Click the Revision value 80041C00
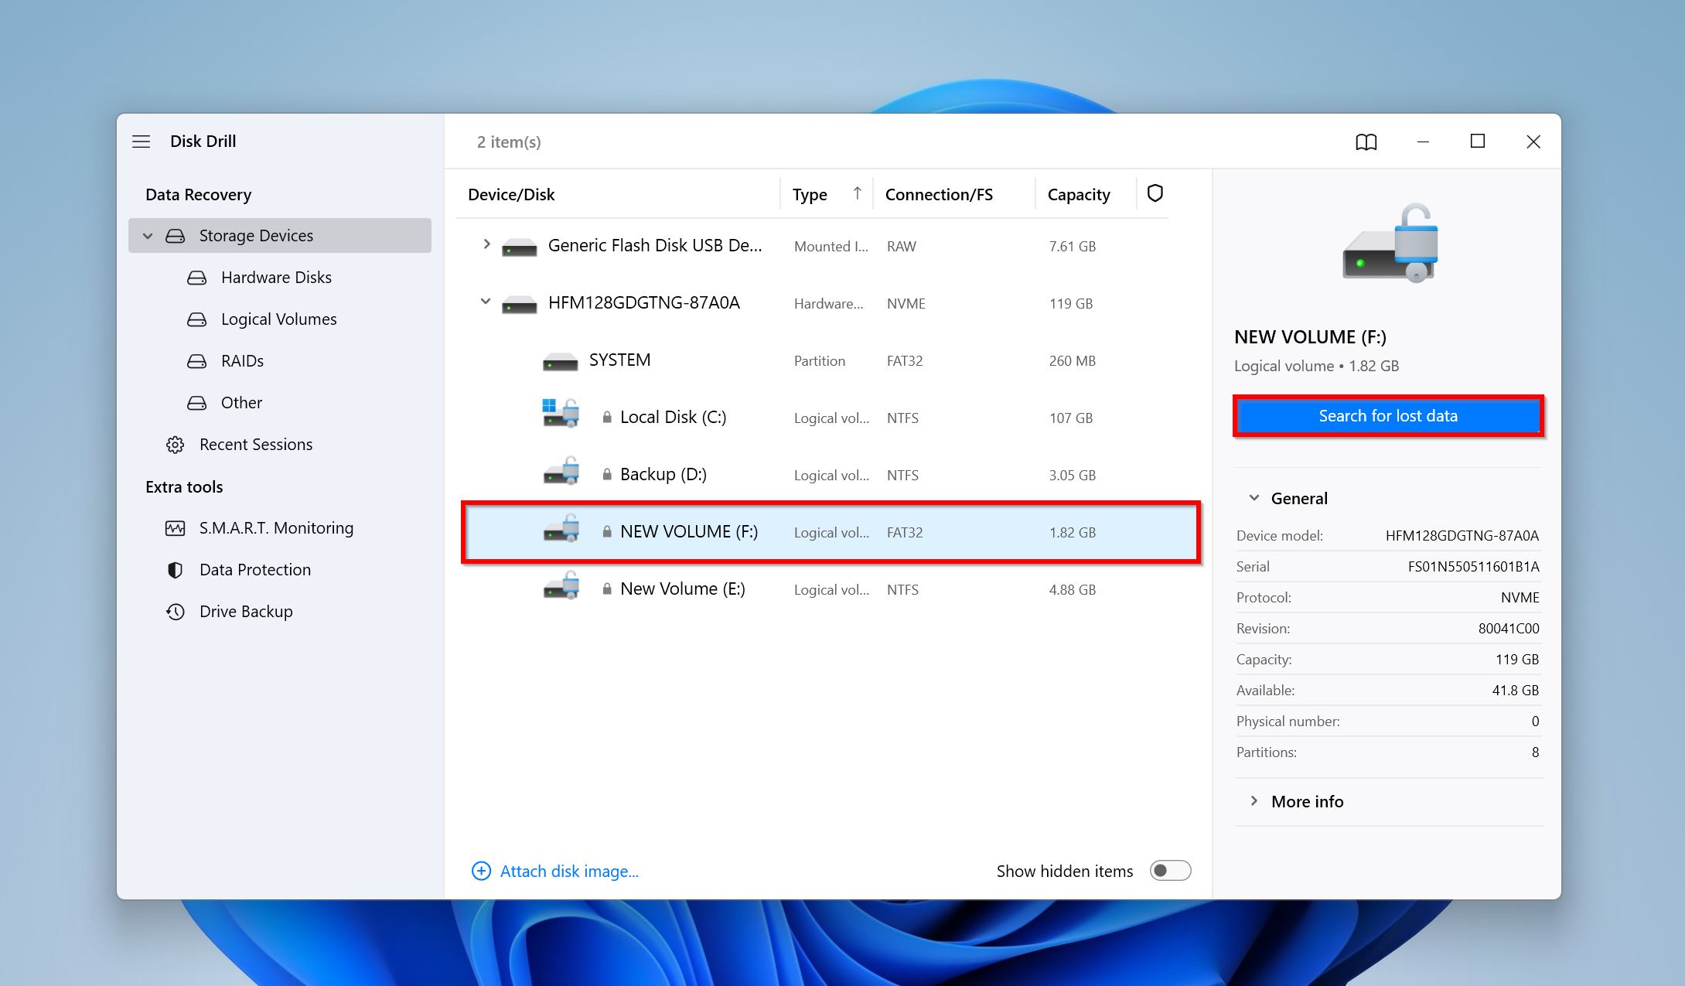1685x986 pixels. point(1509,629)
